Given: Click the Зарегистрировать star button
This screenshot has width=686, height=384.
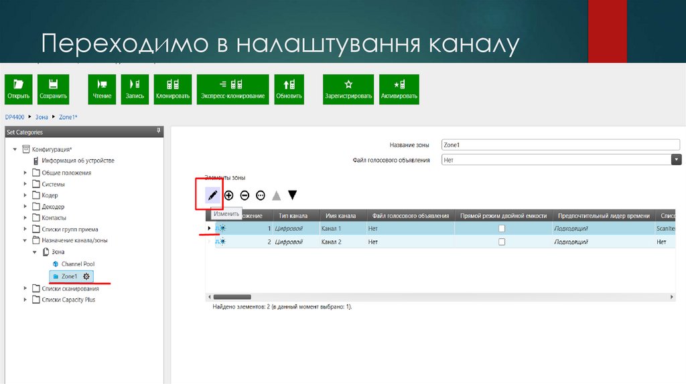Looking at the screenshot, I should coord(348,90).
